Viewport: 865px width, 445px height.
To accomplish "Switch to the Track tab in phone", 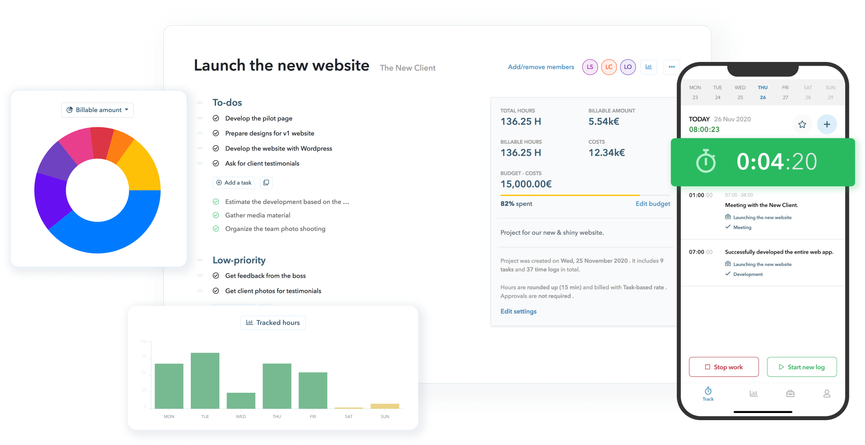I will [708, 394].
